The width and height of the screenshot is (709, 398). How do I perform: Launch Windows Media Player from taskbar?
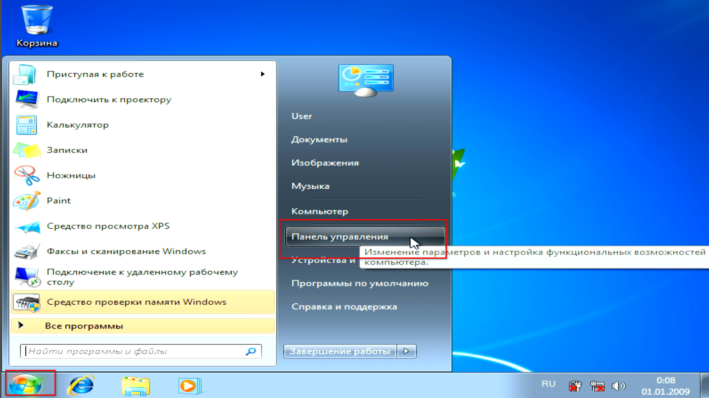pos(190,386)
